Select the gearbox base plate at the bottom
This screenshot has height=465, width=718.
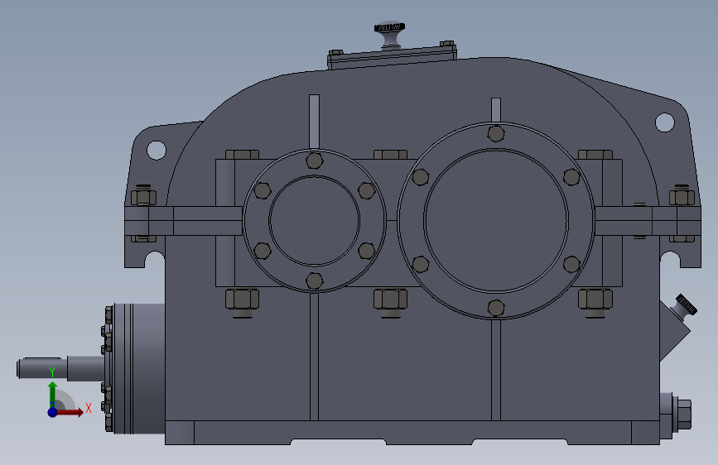click(412, 432)
